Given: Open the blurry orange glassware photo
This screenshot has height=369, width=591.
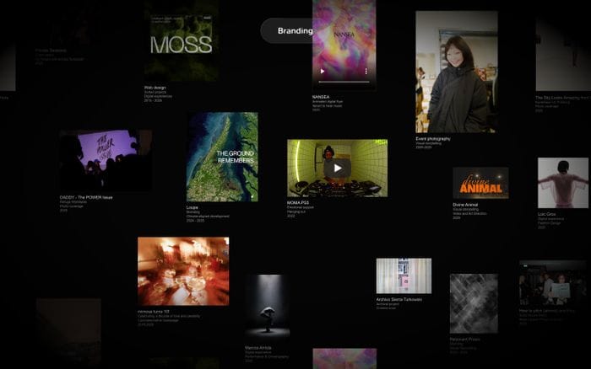Looking at the screenshot, I should (183, 271).
